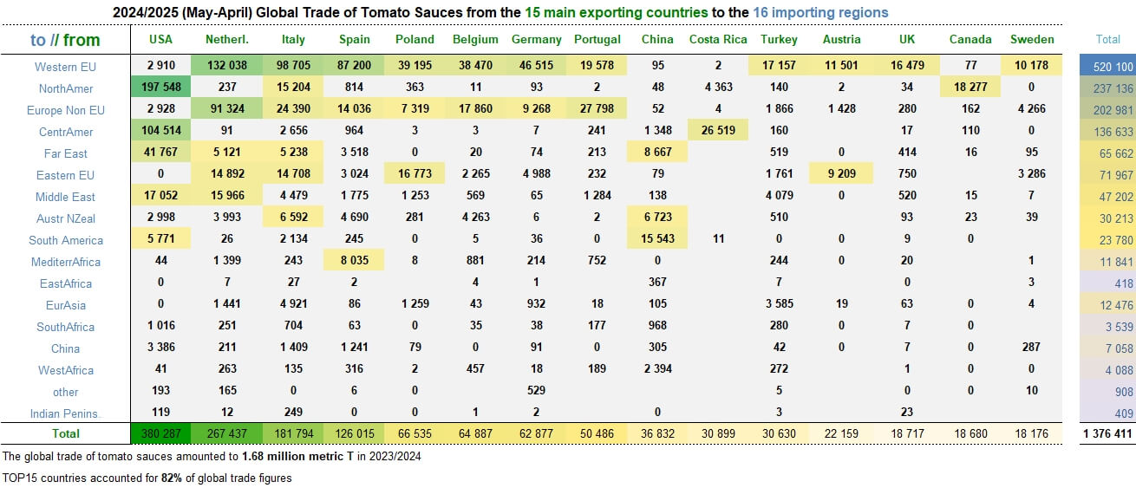
Task: Click the grand total 1 376 411
Action: [1107, 433]
